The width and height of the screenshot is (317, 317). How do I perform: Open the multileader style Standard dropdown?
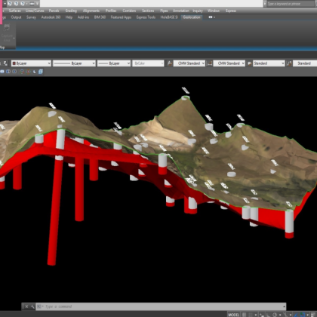pos(305,63)
